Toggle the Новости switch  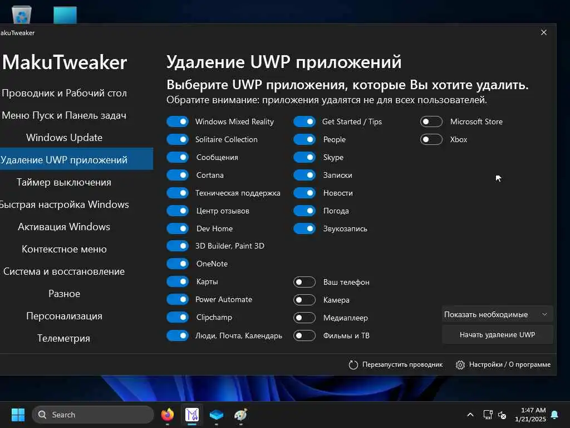[304, 193]
